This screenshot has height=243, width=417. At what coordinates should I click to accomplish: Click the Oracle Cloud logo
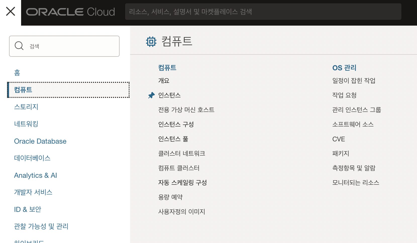click(71, 12)
